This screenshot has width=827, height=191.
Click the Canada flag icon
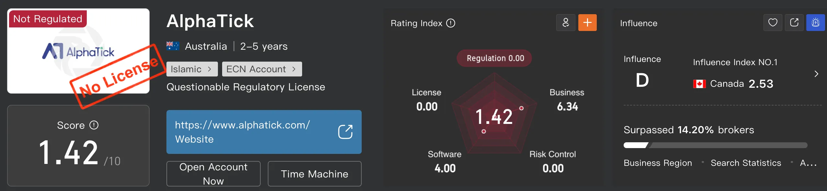tap(699, 84)
